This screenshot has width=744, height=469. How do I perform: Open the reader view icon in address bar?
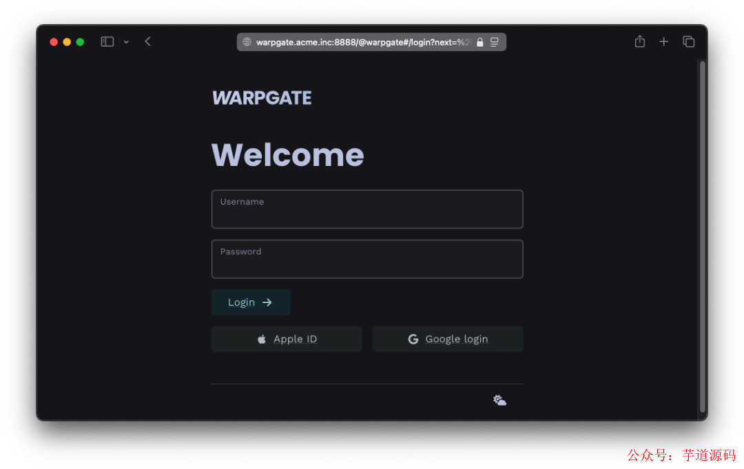[495, 42]
